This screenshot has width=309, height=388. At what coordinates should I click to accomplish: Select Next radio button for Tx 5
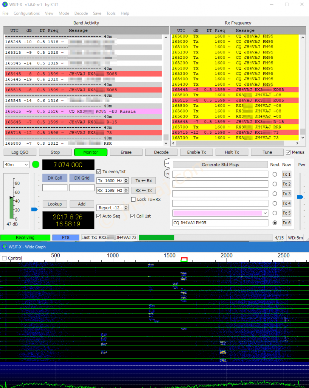click(275, 213)
